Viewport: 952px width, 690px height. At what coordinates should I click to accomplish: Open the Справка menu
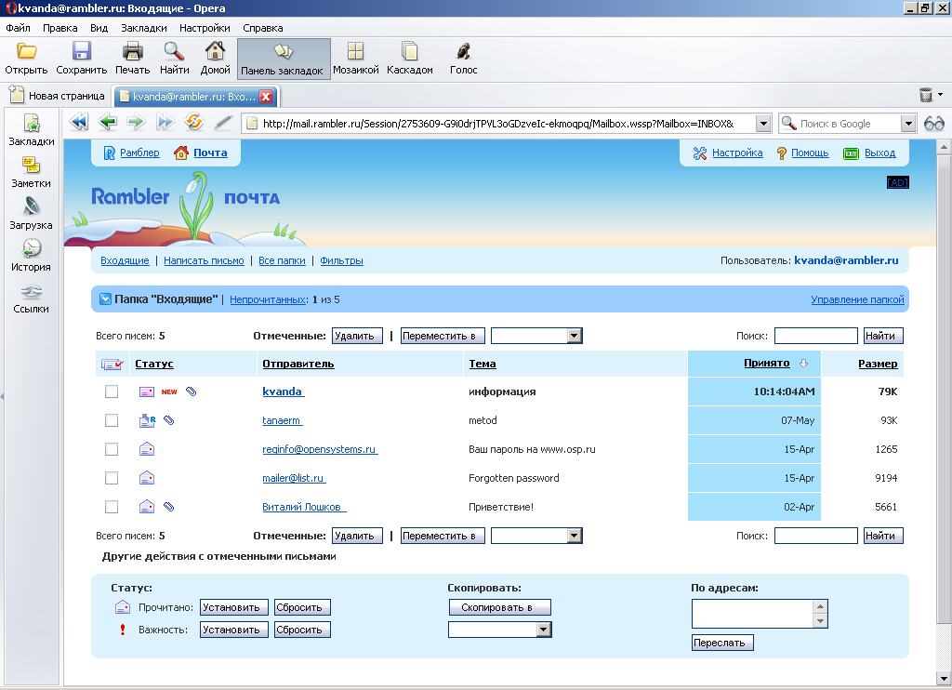pyautogui.click(x=263, y=28)
